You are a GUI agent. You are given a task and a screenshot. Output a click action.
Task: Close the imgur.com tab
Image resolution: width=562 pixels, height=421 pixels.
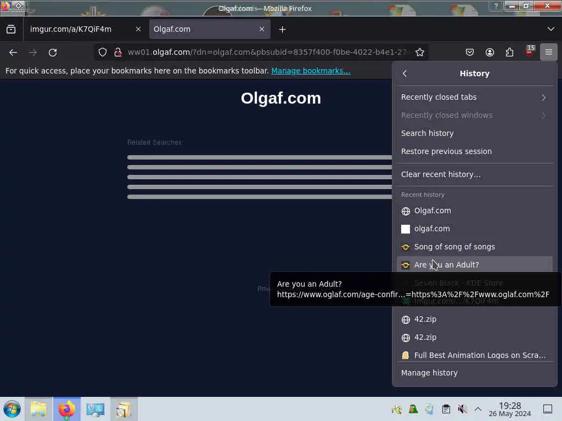[x=138, y=30]
